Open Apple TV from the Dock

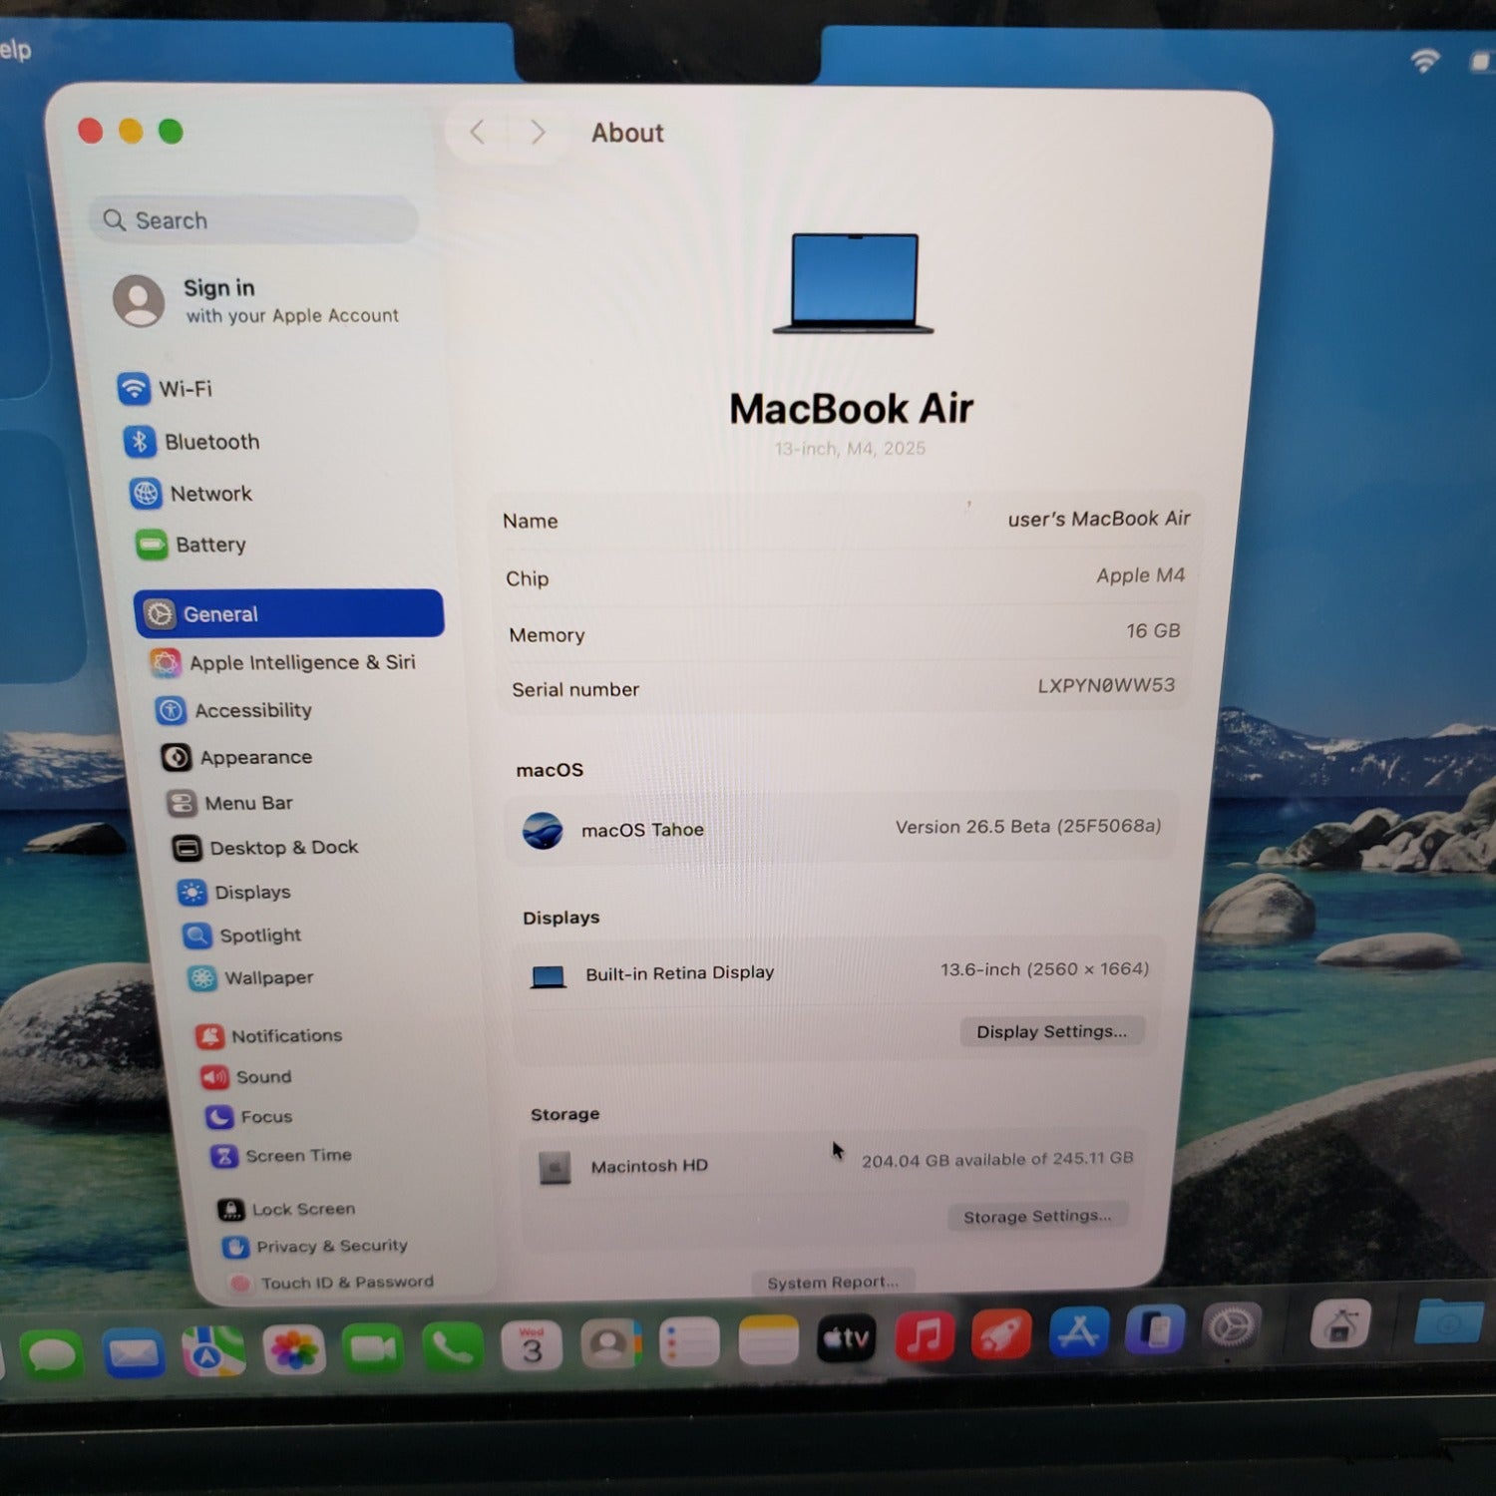[846, 1338]
